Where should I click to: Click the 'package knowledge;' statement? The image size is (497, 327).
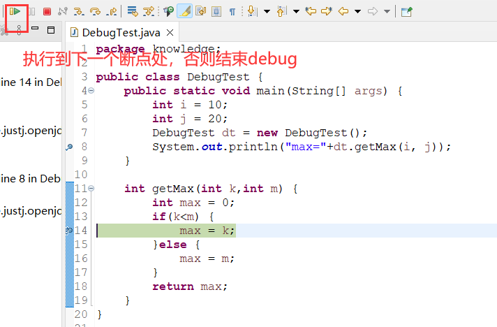158,49
